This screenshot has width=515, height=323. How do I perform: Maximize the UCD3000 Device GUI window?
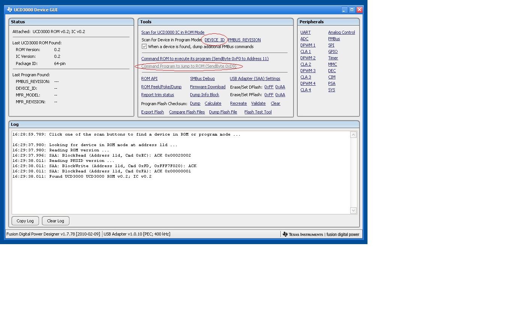[x=352, y=10]
